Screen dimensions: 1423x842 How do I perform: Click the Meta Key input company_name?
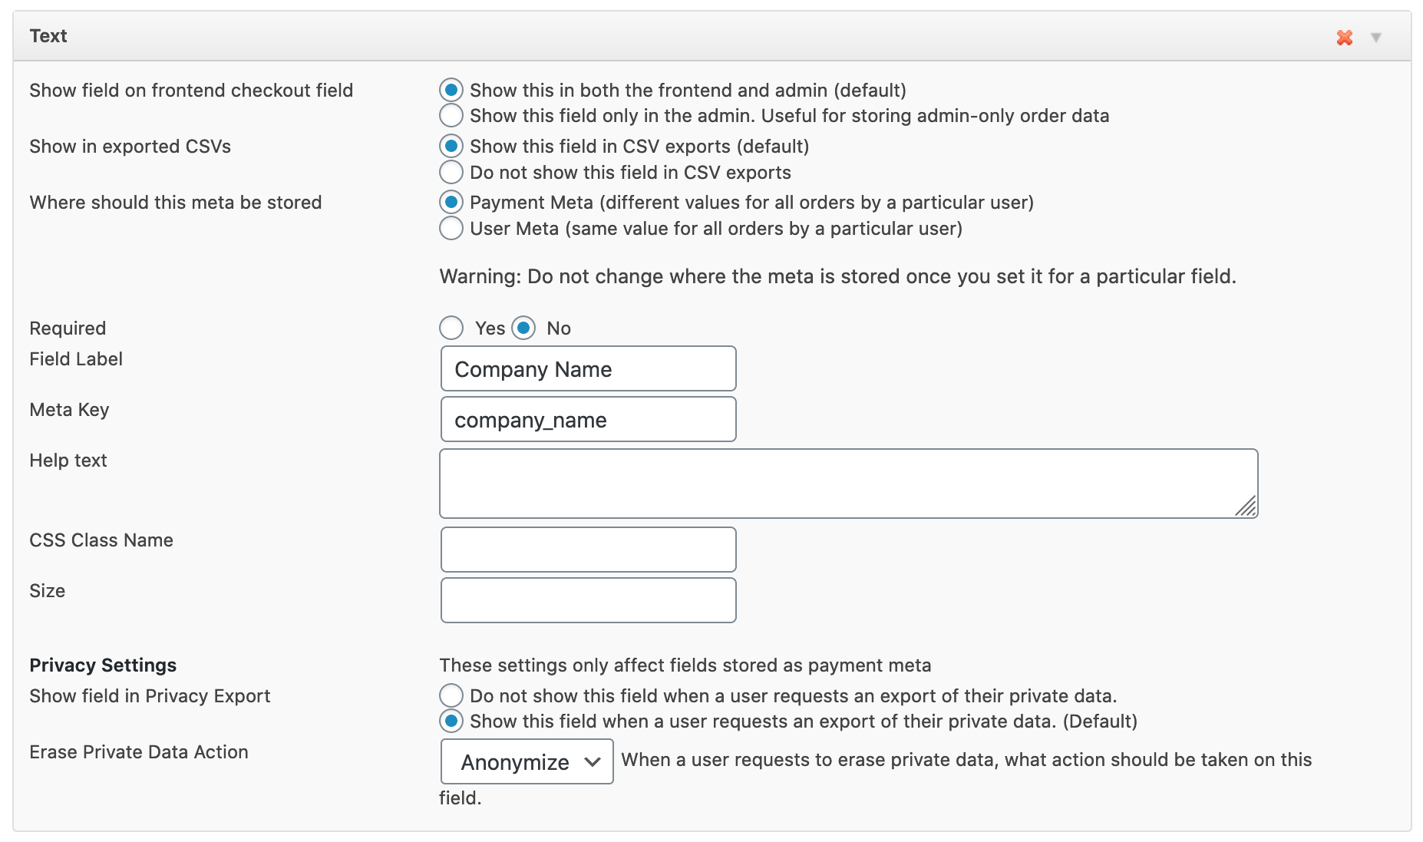[x=588, y=420]
